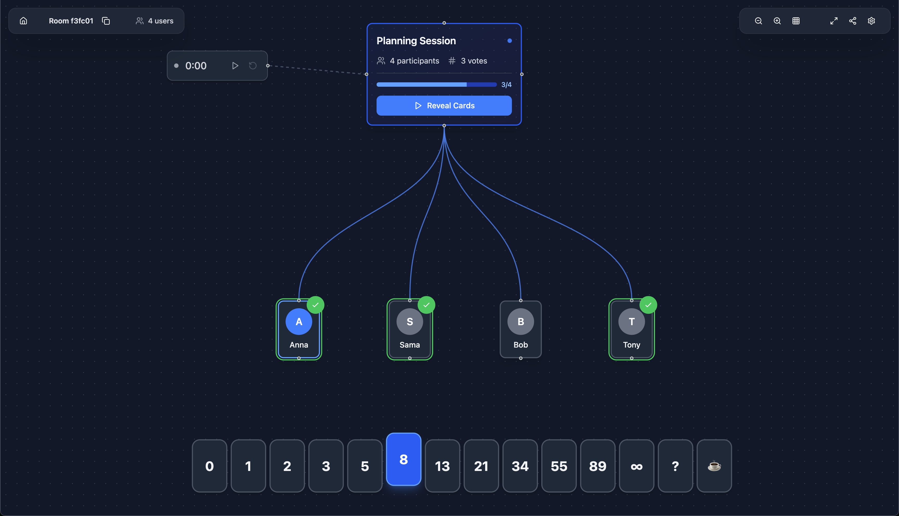Click the 0:00 timer display
Screen dimensions: 899x516
click(196, 66)
